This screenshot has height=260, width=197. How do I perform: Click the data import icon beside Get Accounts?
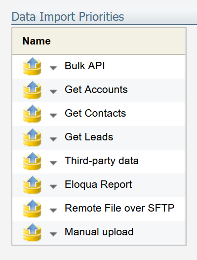click(32, 90)
